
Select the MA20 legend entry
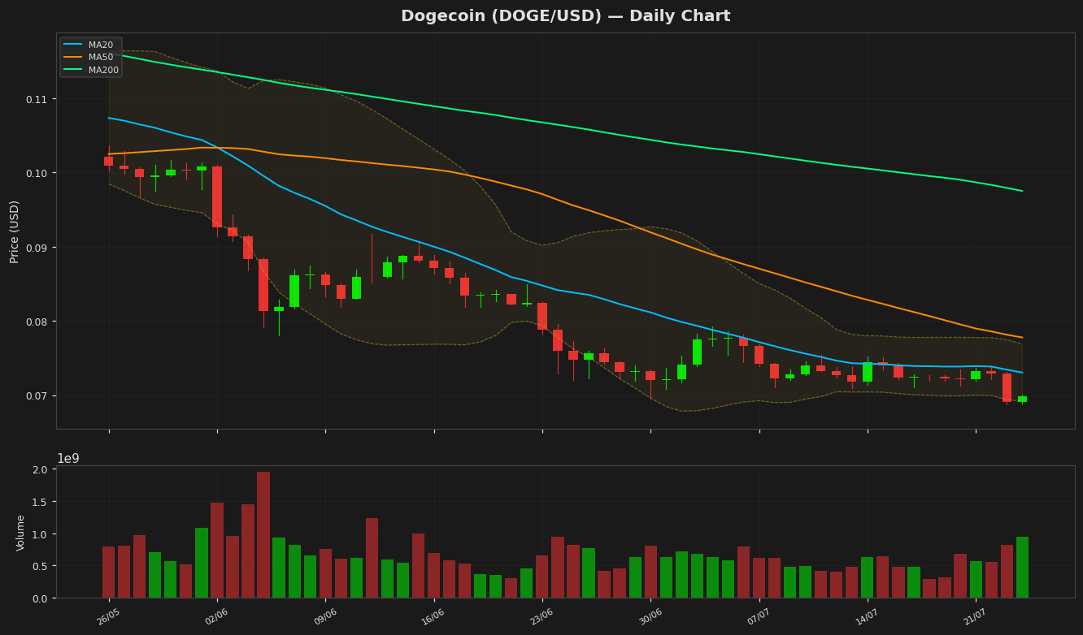(91, 45)
